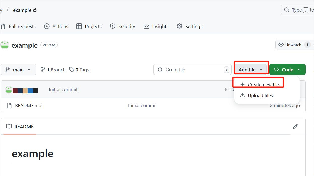Click the caret arrow on Code button
Screen dimensions: 314x176
pyautogui.click(x=299, y=70)
